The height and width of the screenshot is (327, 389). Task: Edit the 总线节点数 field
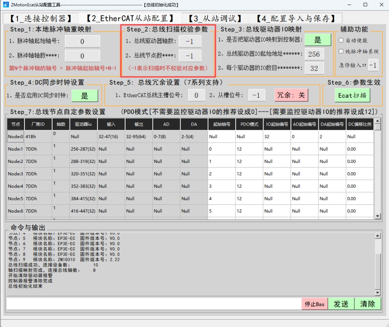190,56
